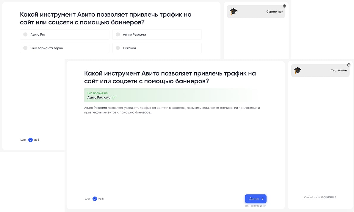
Task: Open the Сертификат card in front window
Action: 320,70
